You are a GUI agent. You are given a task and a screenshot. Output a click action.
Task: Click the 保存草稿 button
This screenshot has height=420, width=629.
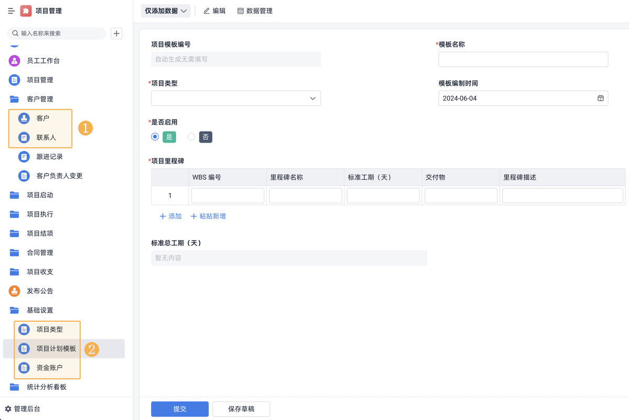point(241,409)
